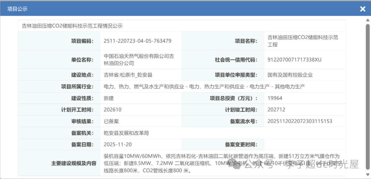Click the 项目所属行业 industry classification text

[x=204, y=87]
